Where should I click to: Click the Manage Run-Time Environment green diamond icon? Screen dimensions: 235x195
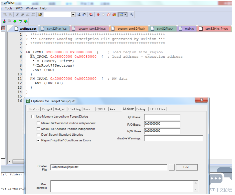15,21
